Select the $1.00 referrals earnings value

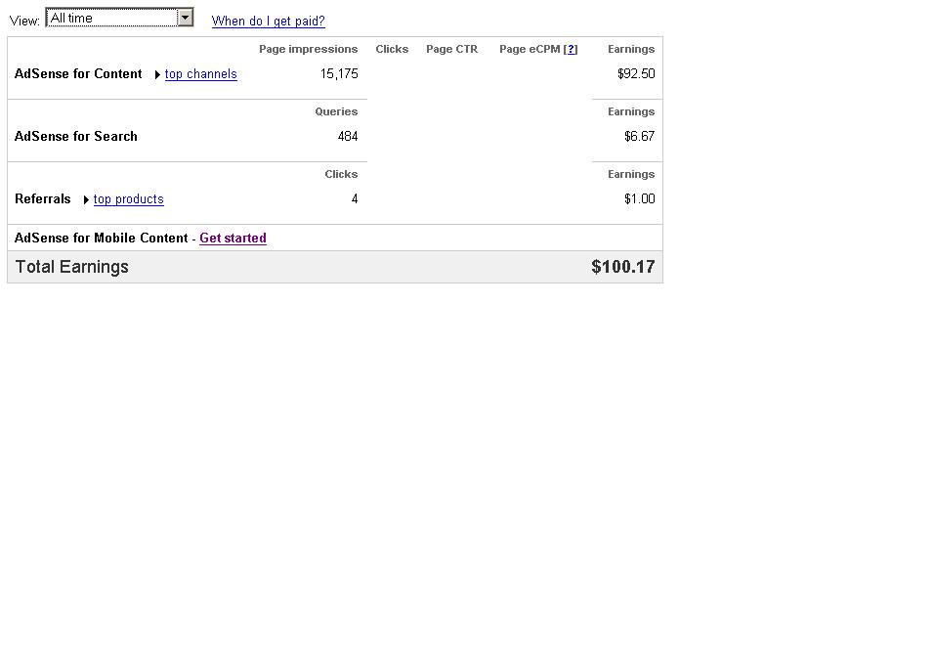639,199
